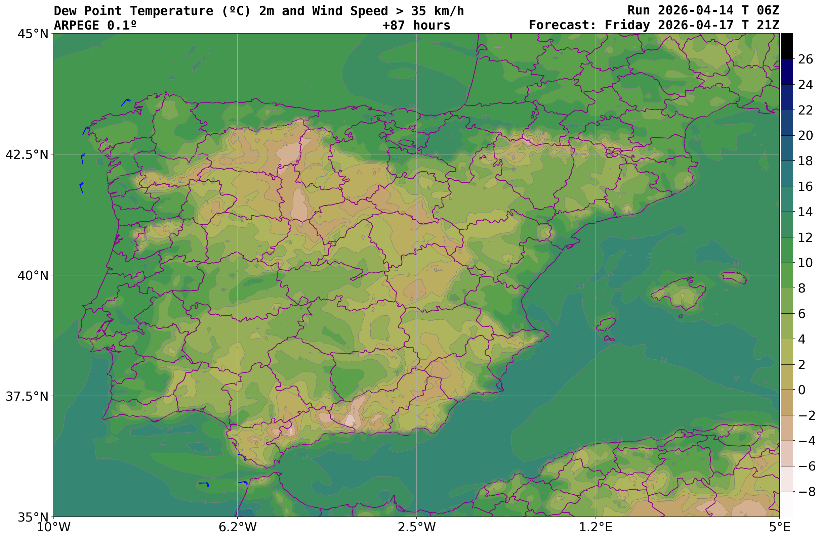Screen dimensions: 821x539
Task: Click the dark navy colorbar band between 24 and 26
Action: click(x=786, y=72)
